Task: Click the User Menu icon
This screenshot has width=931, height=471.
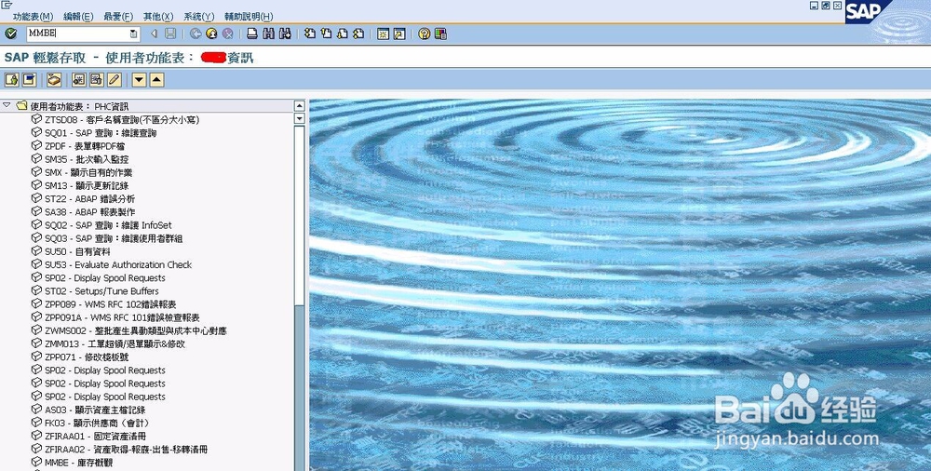Action: (x=12, y=80)
